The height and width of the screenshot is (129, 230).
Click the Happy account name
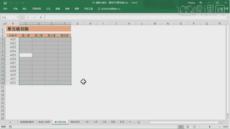click(191, 3)
